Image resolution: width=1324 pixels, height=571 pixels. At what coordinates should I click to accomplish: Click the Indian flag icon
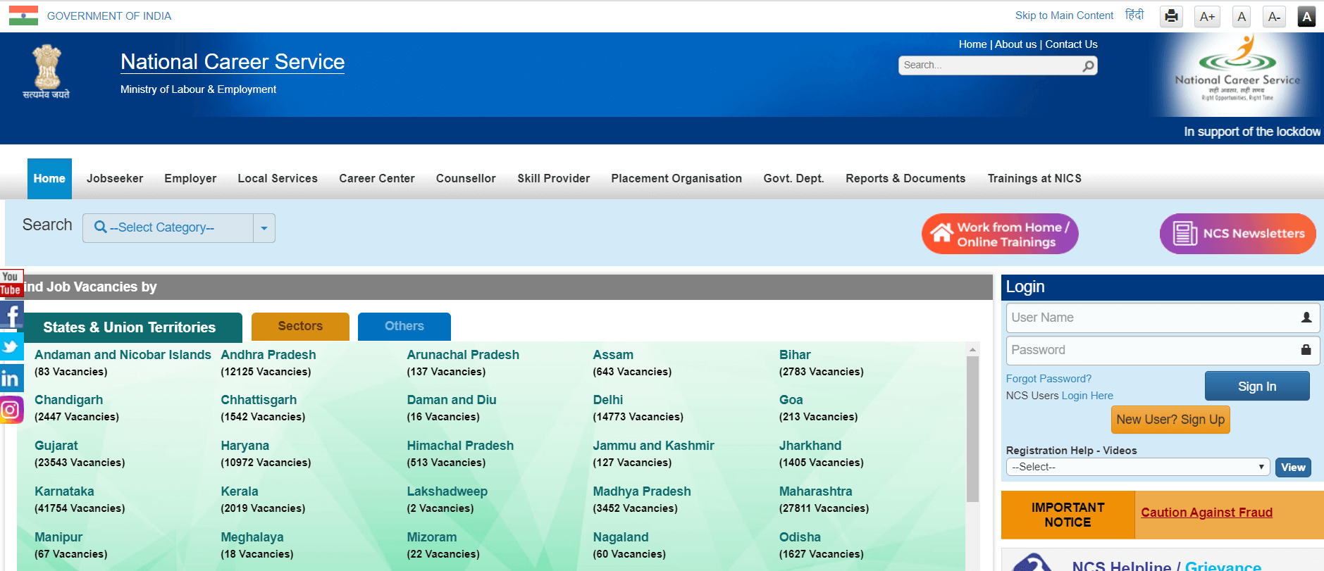click(x=23, y=15)
